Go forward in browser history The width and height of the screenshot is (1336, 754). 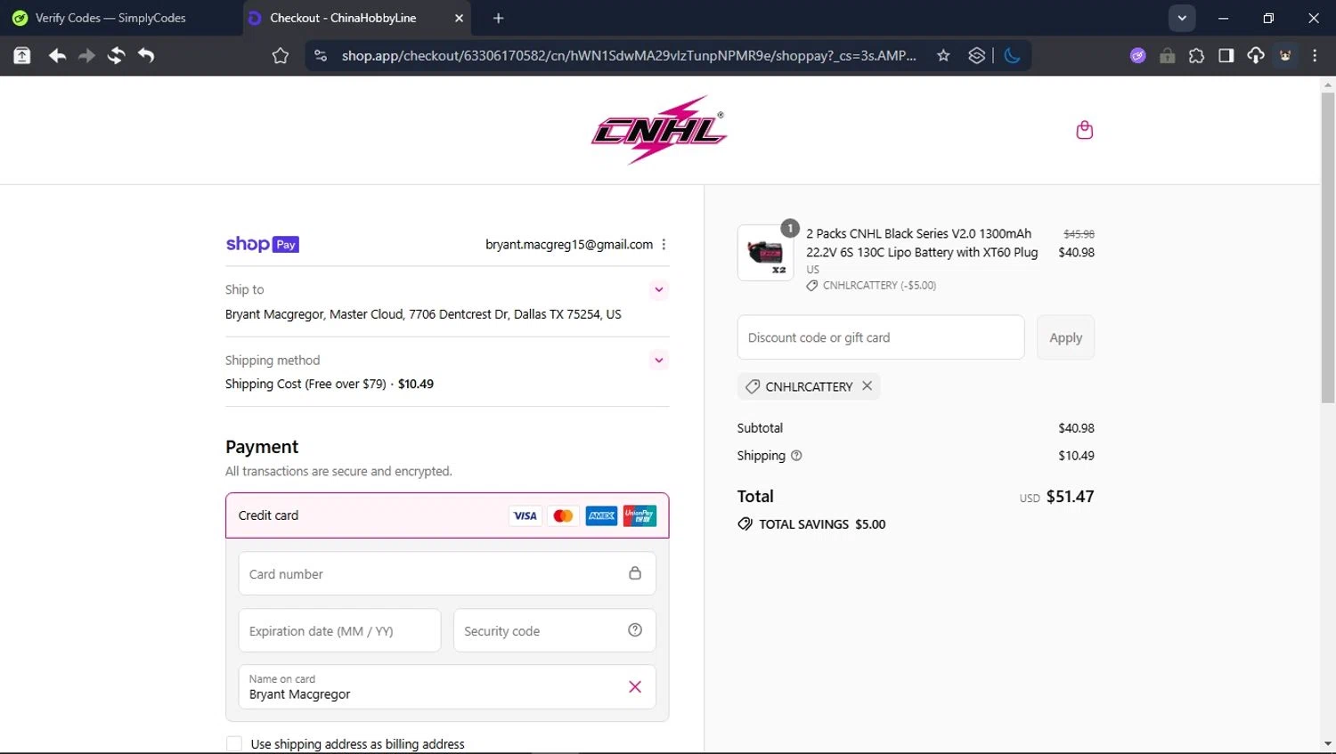86,56
